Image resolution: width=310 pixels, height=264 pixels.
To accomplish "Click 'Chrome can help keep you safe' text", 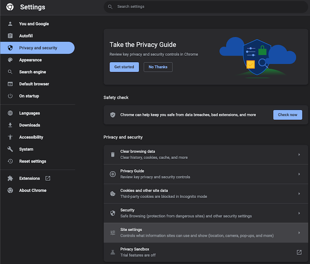I will 188,115.
